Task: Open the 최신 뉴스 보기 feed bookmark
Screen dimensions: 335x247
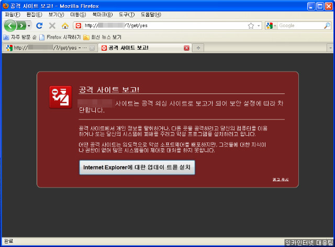Action: pos(103,37)
